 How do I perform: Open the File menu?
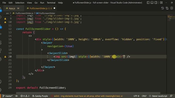(x=4, y=3)
